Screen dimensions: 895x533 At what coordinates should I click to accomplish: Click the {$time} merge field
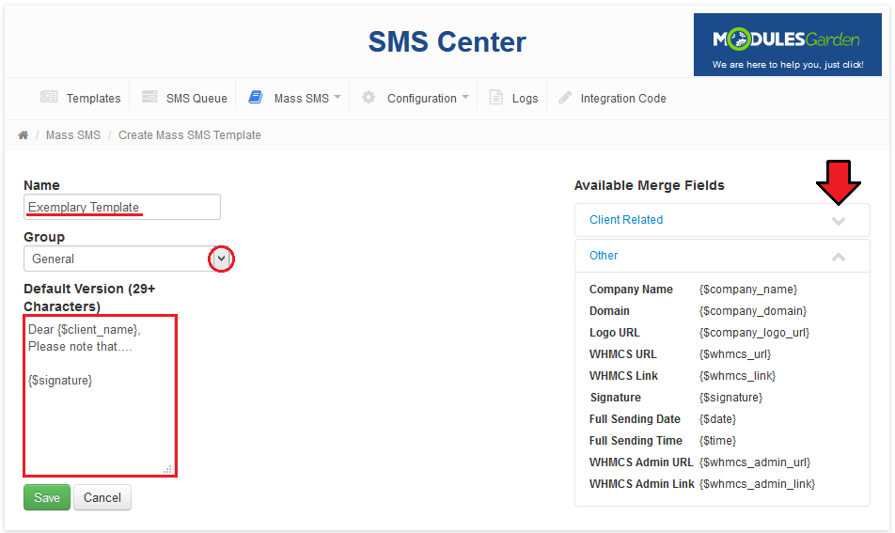(x=718, y=441)
